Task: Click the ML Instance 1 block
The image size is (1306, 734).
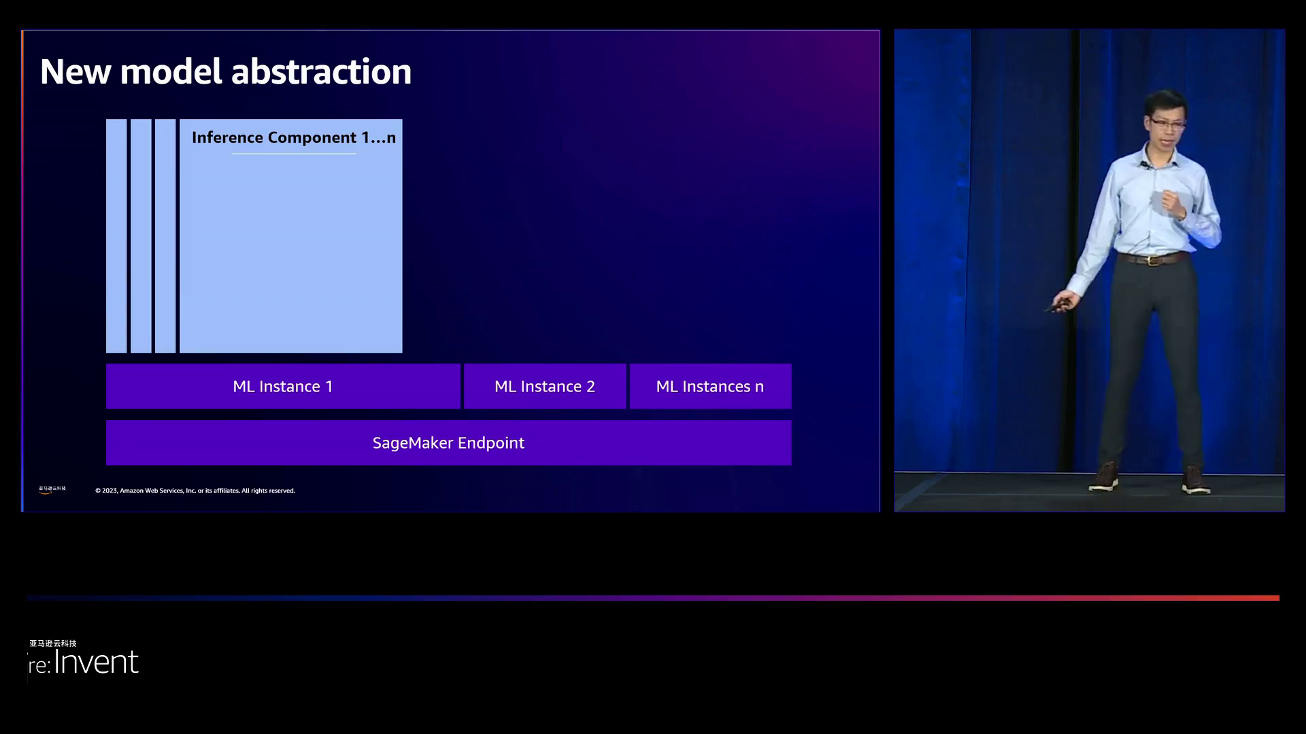Action: pyautogui.click(x=283, y=386)
